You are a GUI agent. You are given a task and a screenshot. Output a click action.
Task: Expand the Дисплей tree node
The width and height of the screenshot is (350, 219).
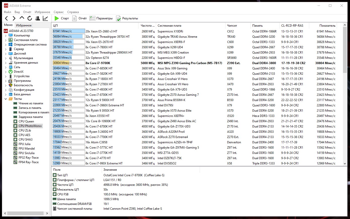(x=6, y=54)
